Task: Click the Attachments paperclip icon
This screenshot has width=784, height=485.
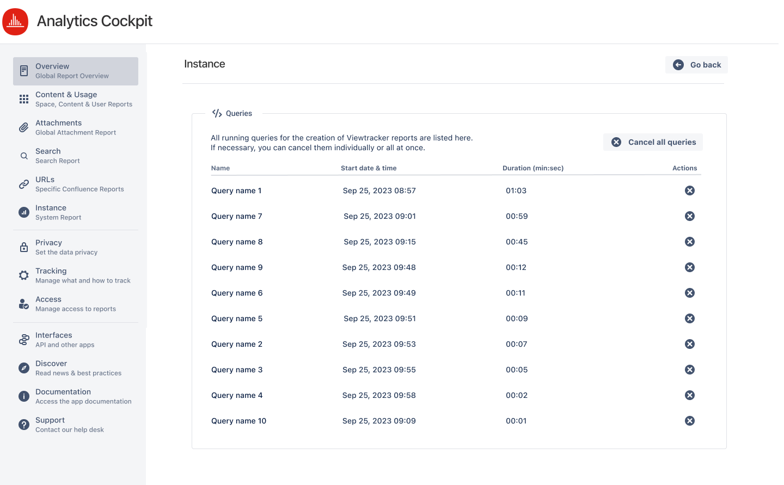Action: [23, 127]
